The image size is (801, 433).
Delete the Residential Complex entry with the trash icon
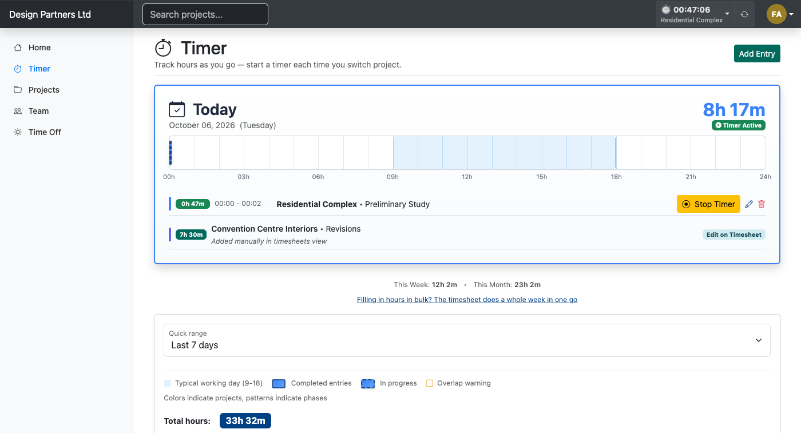click(762, 204)
